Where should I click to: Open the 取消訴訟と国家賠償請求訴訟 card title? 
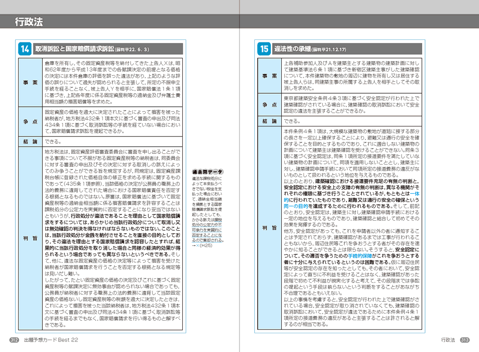tap(75, 49)
